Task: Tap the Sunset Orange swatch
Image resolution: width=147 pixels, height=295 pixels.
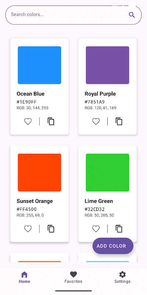Action: [x=39, y=173]
